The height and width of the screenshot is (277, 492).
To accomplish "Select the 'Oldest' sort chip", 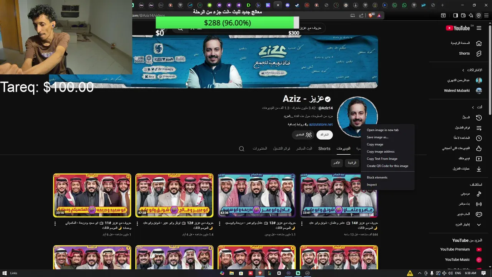I will 336,163.
